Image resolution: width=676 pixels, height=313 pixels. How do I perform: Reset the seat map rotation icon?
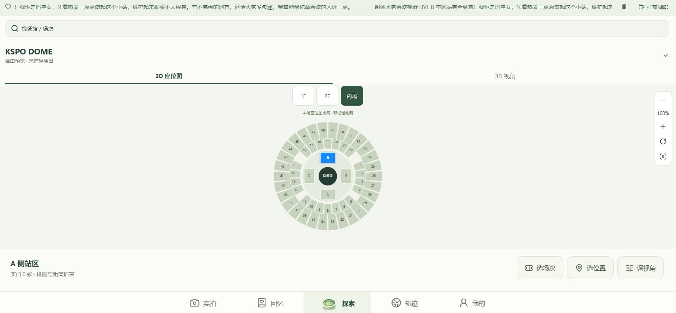663,141
